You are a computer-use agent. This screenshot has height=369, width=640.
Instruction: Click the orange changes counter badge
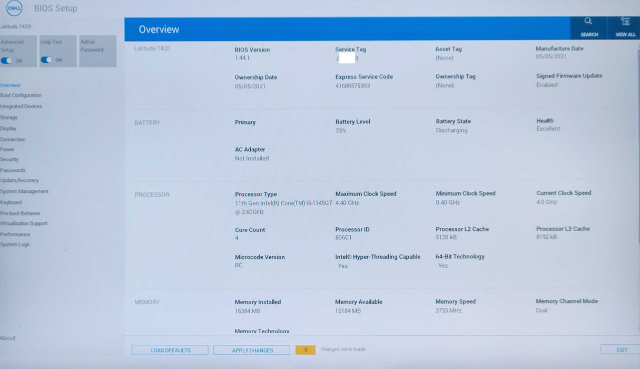(306, 349)
